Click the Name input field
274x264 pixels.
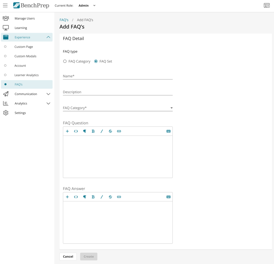(x=118, y=76)
